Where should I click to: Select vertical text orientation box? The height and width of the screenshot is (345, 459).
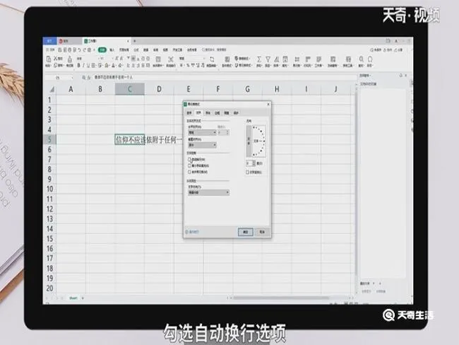(x=249, y=141)
